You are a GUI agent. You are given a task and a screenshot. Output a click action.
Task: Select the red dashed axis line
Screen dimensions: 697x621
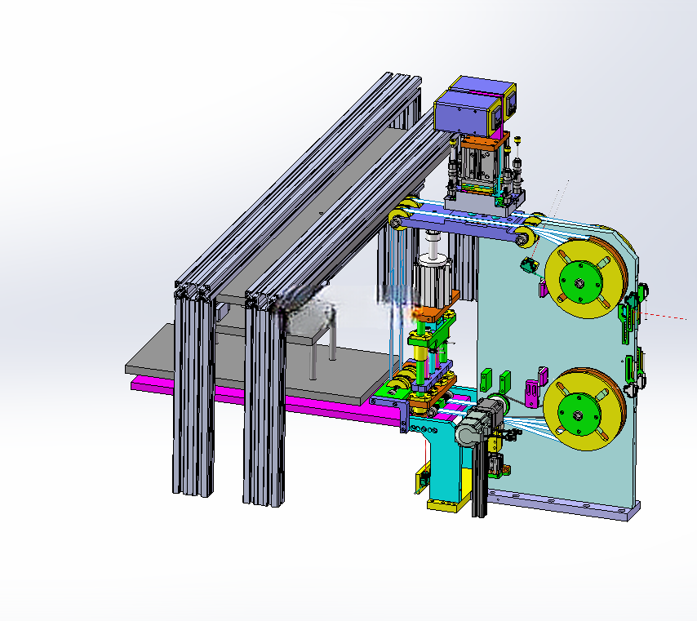(664, 317)
